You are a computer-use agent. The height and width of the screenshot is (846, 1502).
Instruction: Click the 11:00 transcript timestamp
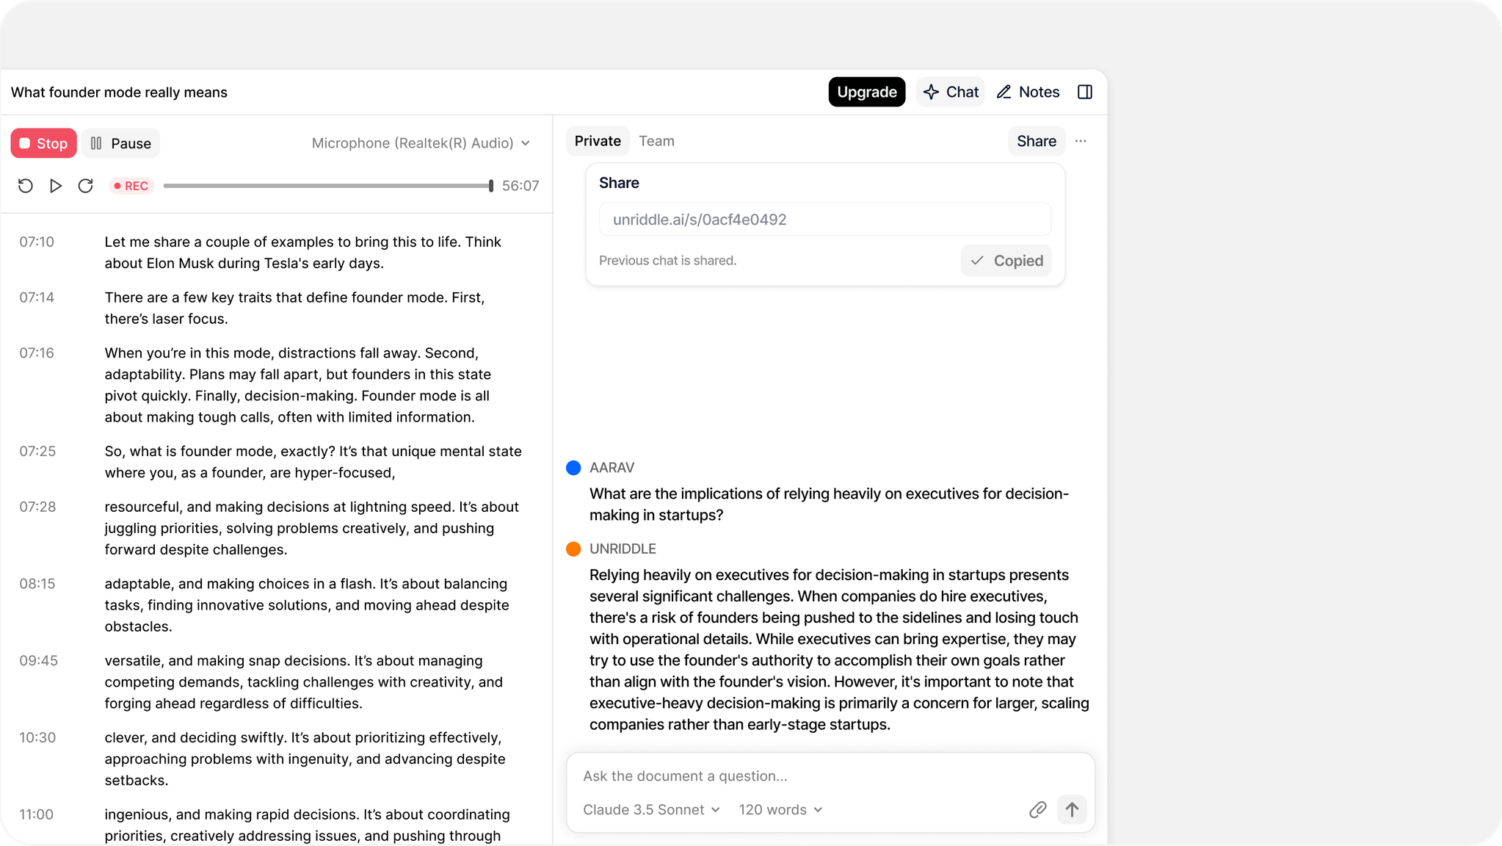click(x=36, y=814)
